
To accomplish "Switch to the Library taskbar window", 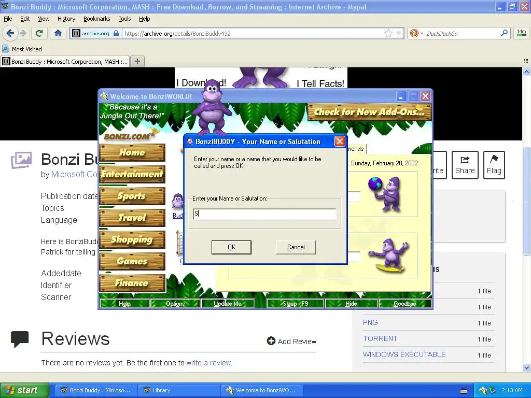I will tap(179, 390).
